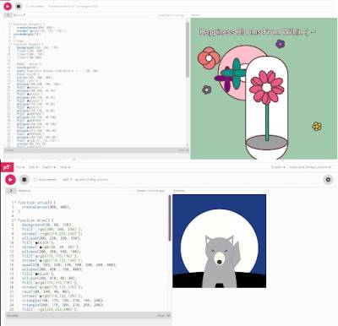Expand the file sidebar in the flower editor
This screenshot has height=326, width=338.
pyautogui.click(x=8, y=14)
